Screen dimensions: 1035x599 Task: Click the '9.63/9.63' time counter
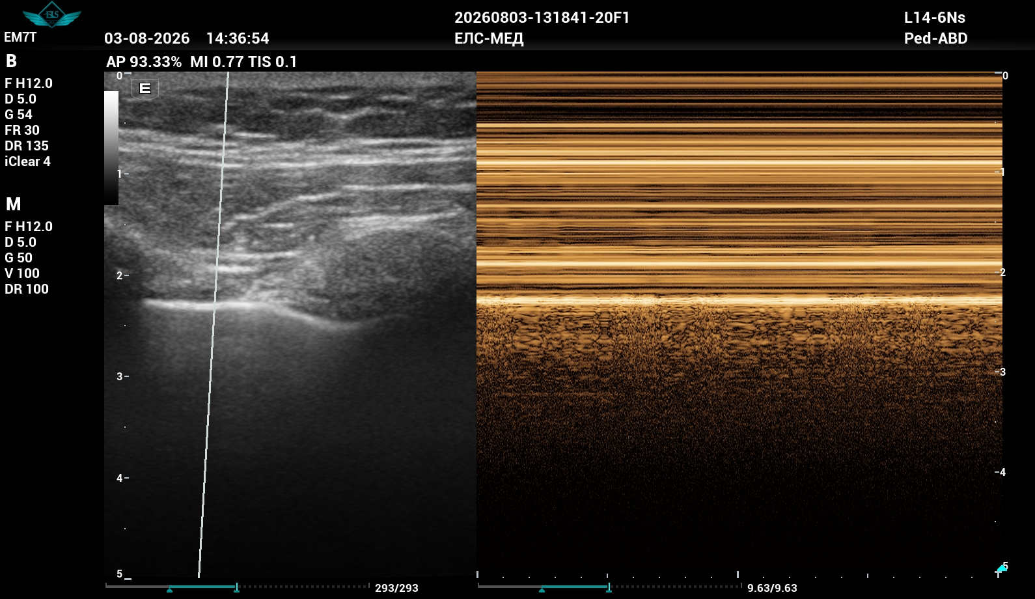tap(772, 588)
